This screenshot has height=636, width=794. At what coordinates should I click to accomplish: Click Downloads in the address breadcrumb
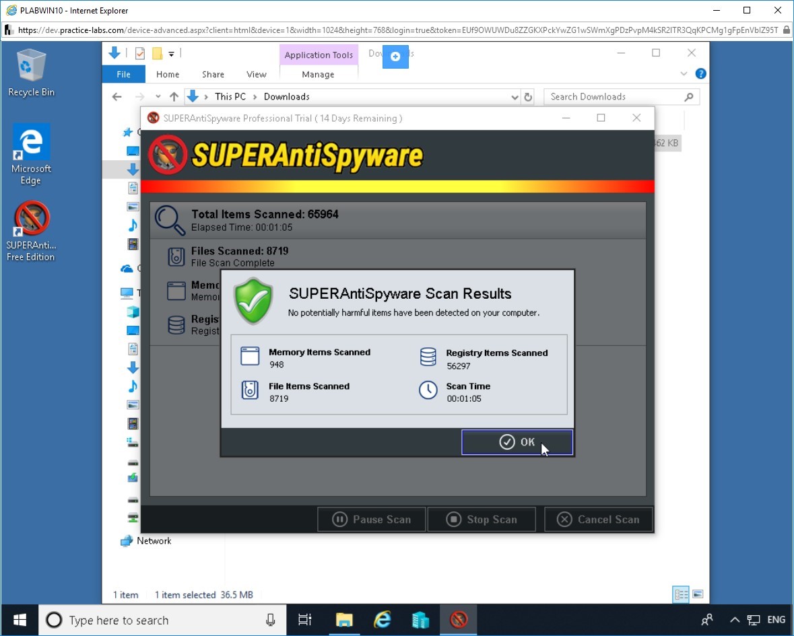point(287,97)
